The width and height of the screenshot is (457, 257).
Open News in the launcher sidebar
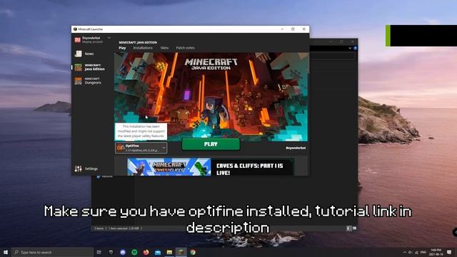pyautogui.click(x=84, y=54)
